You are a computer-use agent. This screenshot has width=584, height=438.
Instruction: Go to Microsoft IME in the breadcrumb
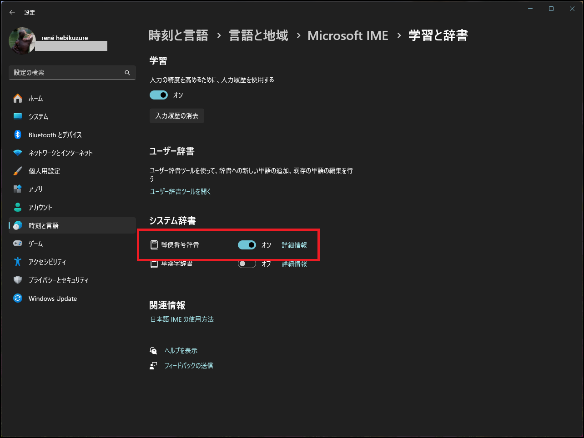pos(348,35)
